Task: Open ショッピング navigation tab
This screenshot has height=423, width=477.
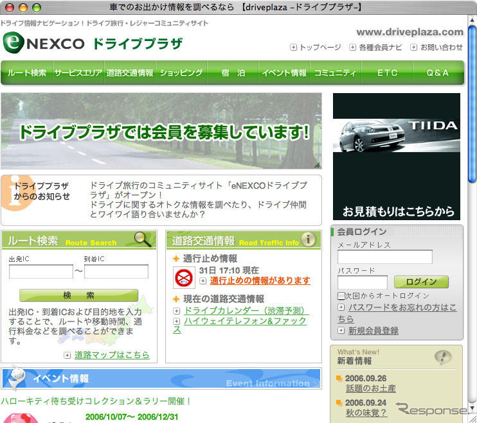Action: coord(181,73)
